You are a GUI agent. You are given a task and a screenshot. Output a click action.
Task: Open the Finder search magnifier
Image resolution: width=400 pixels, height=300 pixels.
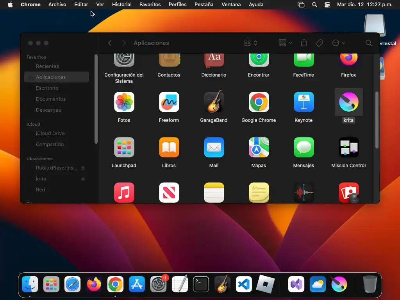368,43
